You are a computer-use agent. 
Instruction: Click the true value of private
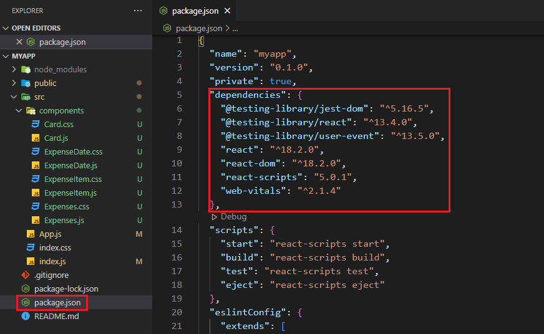click(281, 82)
